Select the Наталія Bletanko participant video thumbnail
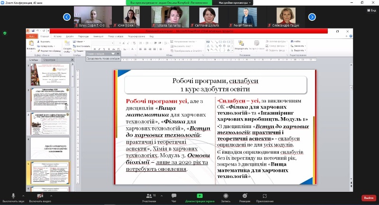The image size is (379, 205). 166,16
